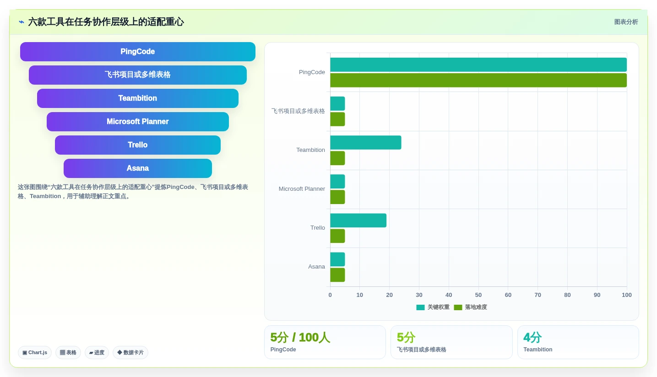
Task: Select the Microsoft Planner funnel bar
Action: [138, 122]
